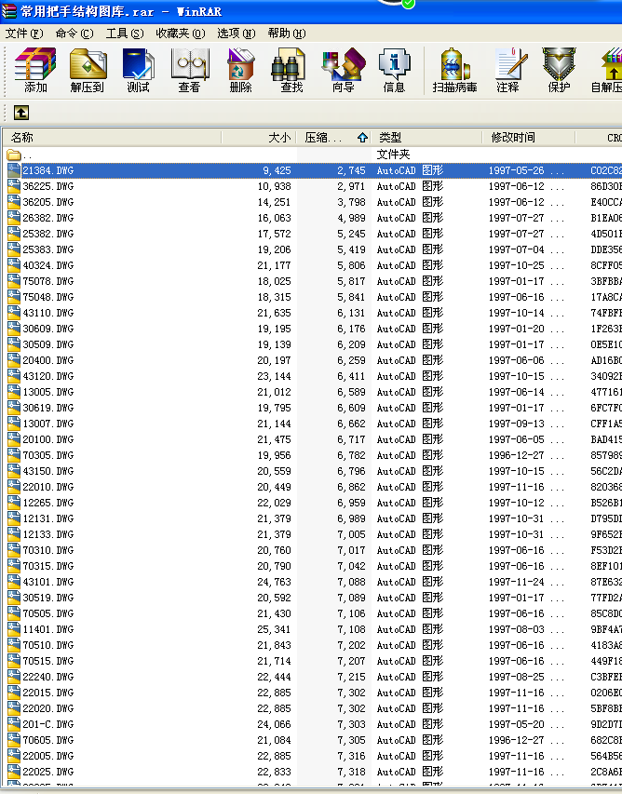Viewport: 622px width, 794px height.
Task: Select file 43120.DWG
Action: 47,376
